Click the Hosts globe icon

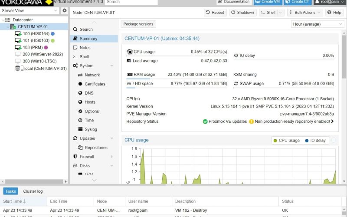[x=80, y=102]
